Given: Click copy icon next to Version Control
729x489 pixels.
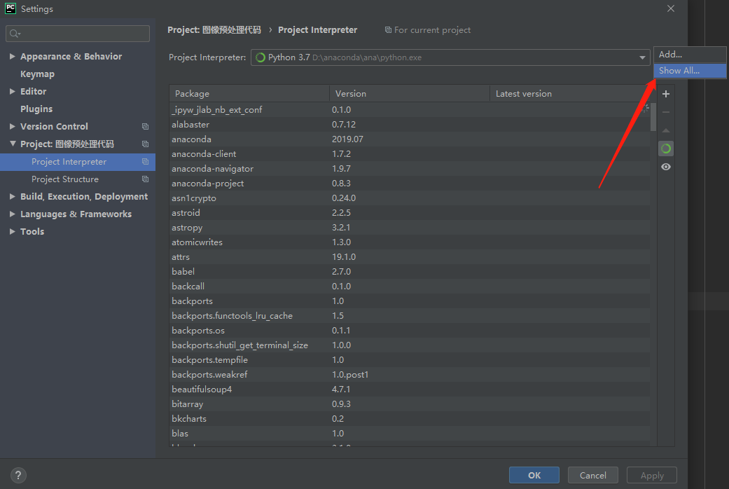Looking at the screenshot, I should pyautogui.click(x=145, y=127).
